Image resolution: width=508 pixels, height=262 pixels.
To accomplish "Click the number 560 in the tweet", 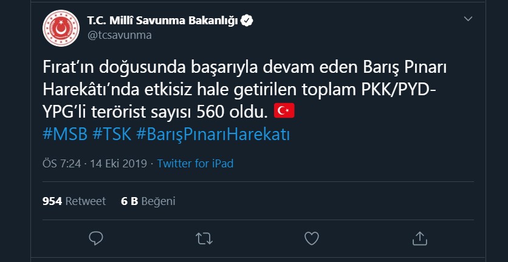I will [x=208, y=111].
